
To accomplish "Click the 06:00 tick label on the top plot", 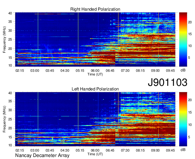I will coord(95,71).
